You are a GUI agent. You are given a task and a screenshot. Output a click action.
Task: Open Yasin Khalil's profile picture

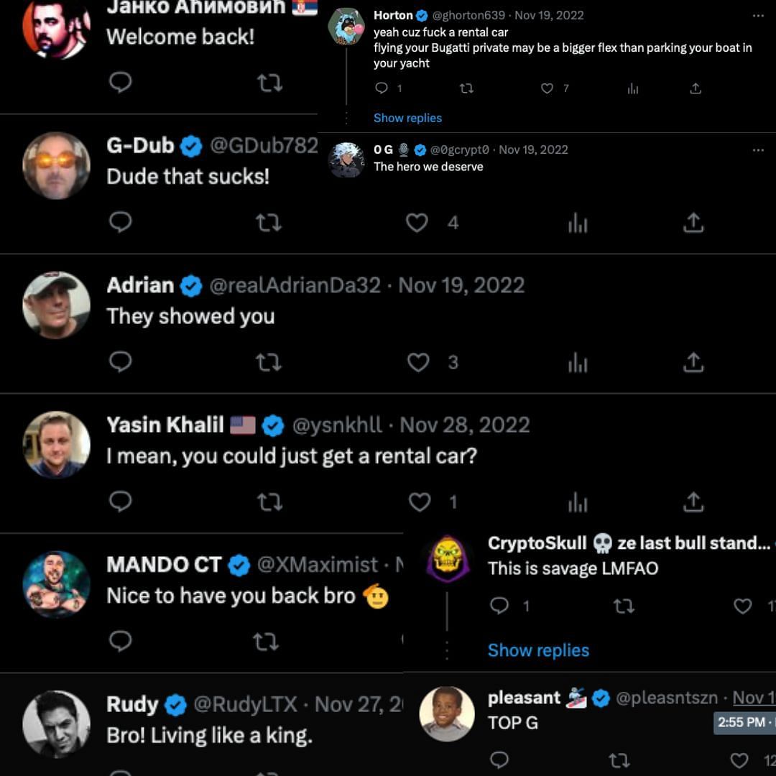tap(57, 445)
